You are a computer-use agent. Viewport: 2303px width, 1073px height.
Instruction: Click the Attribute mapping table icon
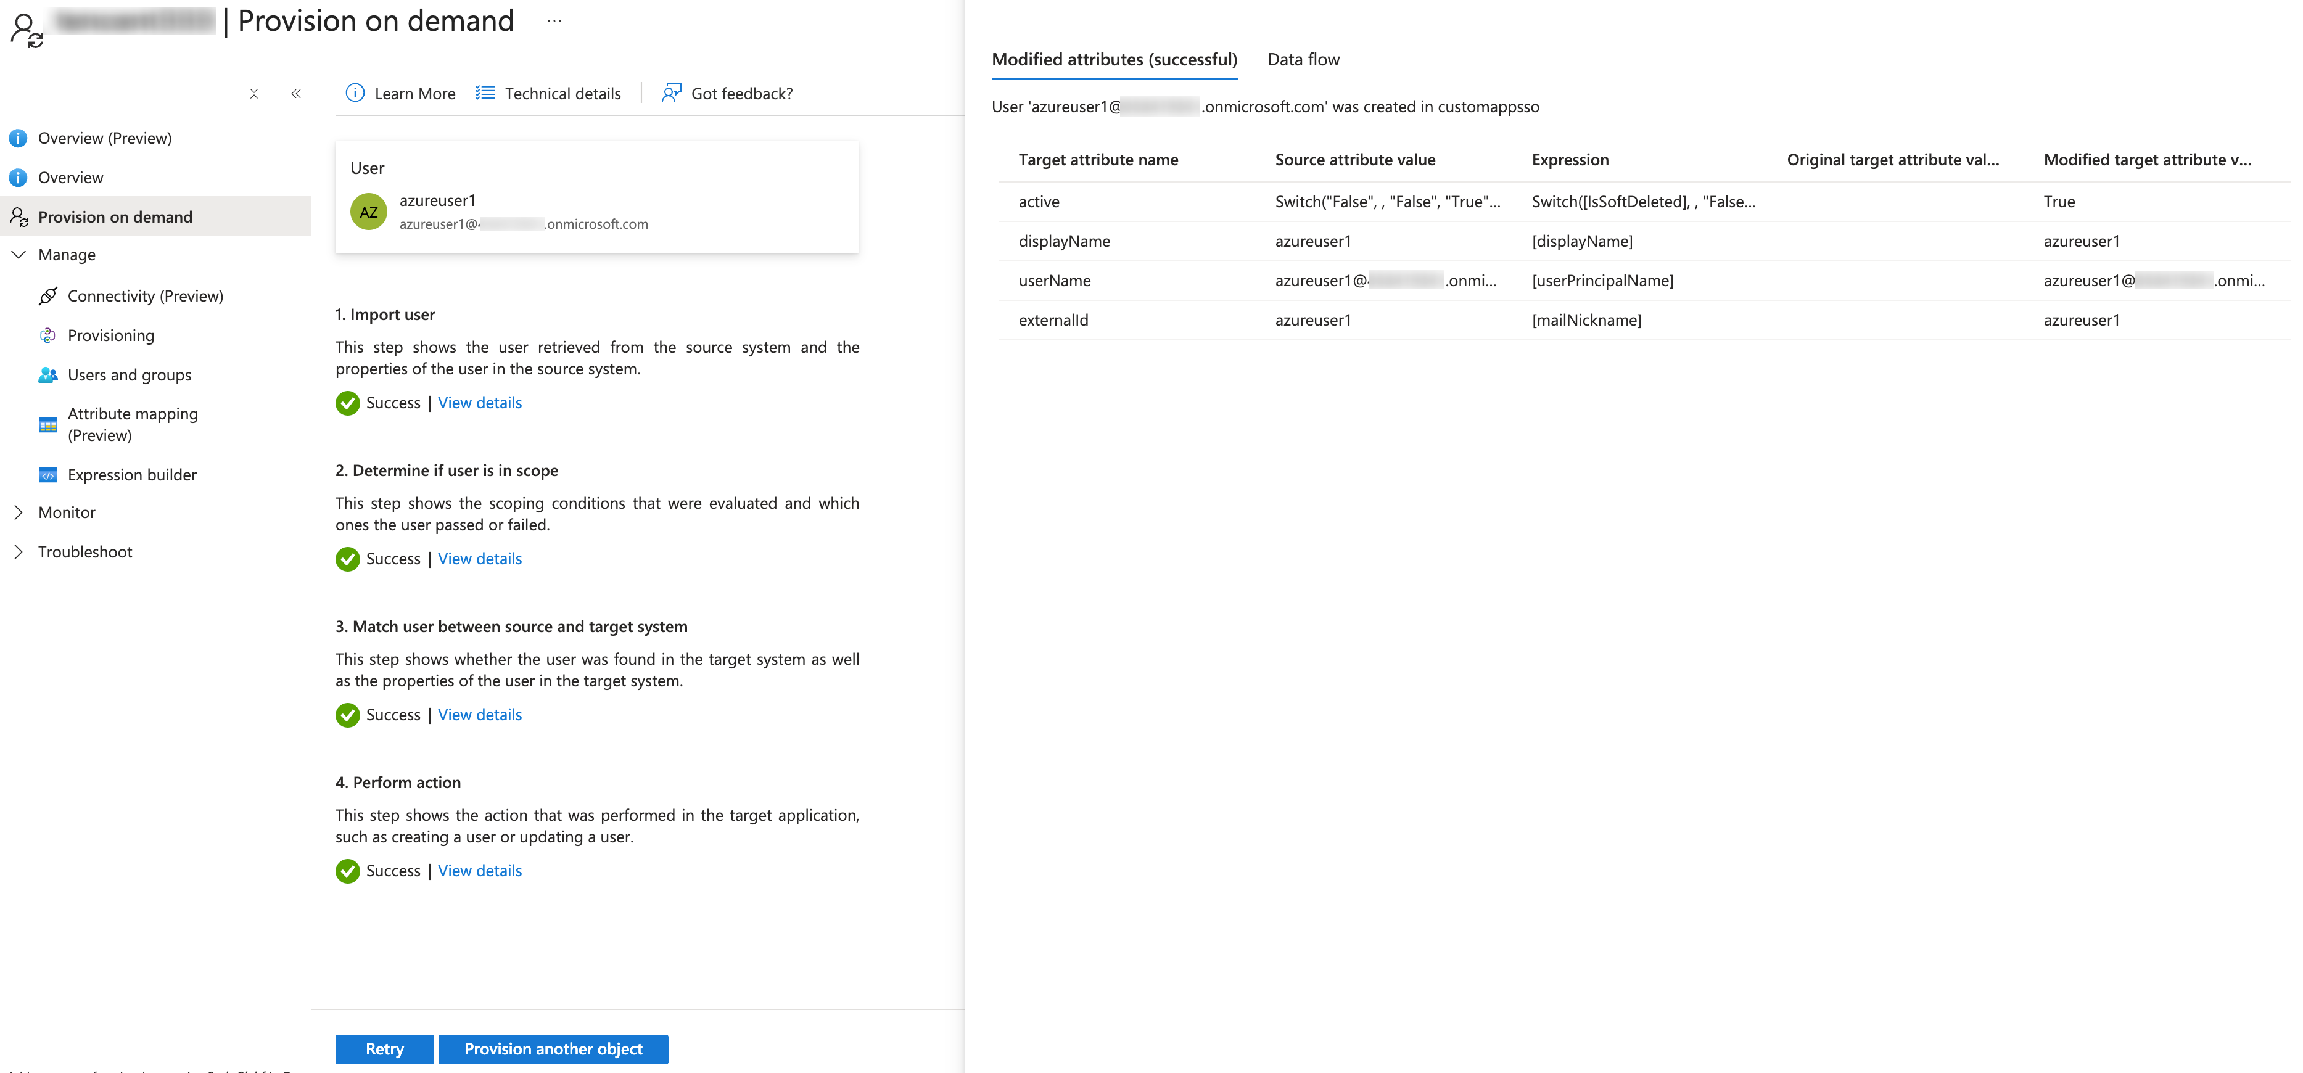point(48,425)
